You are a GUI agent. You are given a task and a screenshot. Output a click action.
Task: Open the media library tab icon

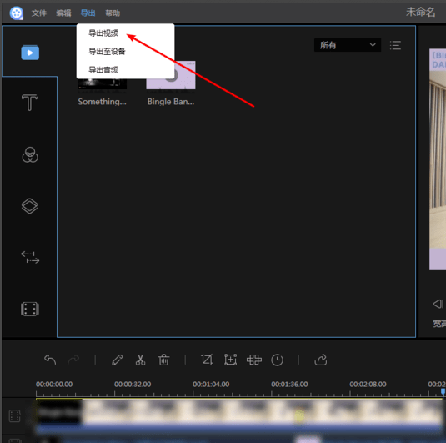30,53
